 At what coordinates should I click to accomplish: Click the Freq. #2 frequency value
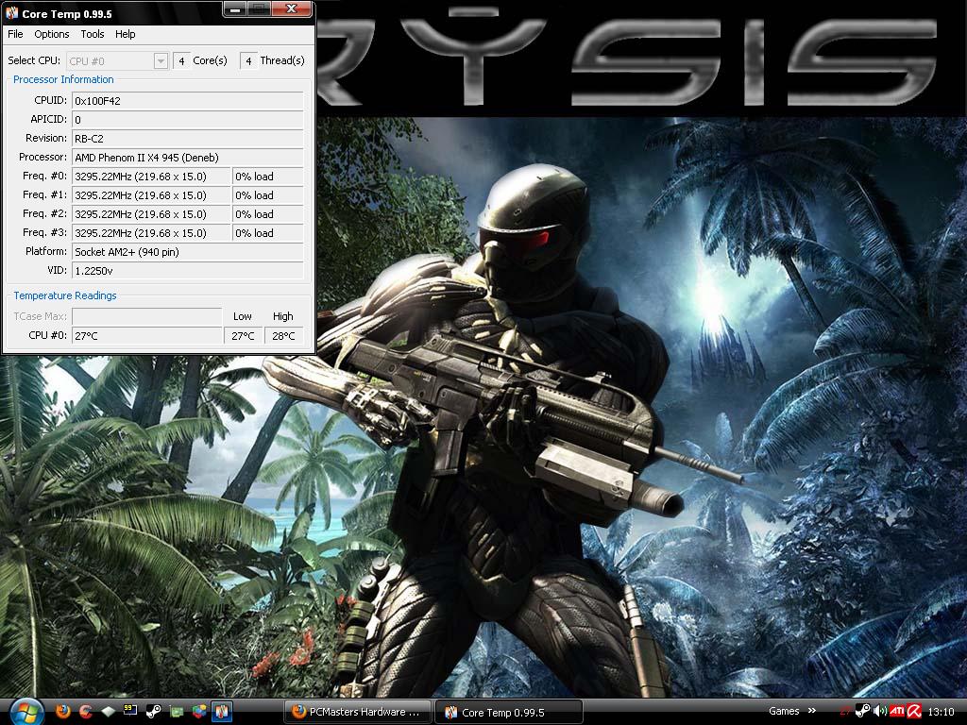tap(151, 214)
